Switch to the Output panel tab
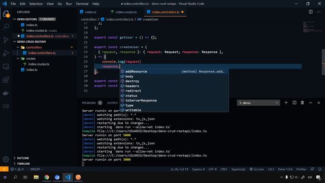Viewport: 325px width, 183px height. [x=113, y=103]
